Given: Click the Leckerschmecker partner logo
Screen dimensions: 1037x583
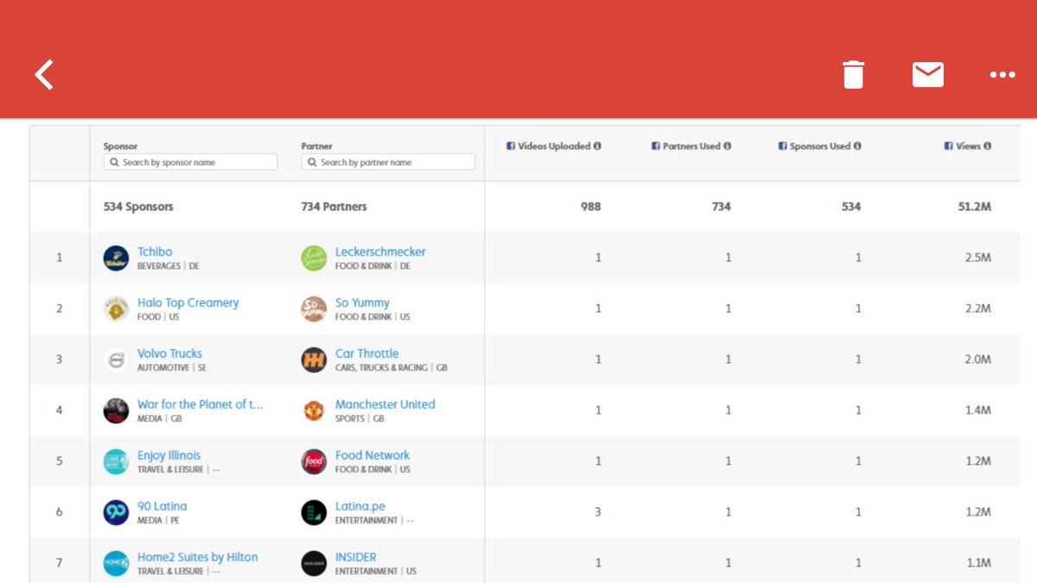Looking at the screenshot, I should pyautogui.click(x=314, y=257).
